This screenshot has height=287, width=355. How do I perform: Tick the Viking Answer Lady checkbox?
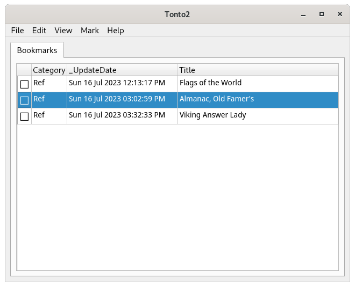[24, 116]
